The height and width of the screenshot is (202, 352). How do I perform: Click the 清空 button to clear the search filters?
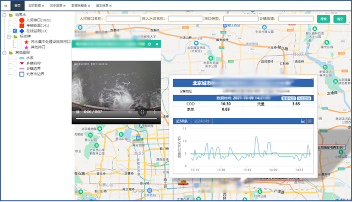pyautogui.click(x=340, y=19)
